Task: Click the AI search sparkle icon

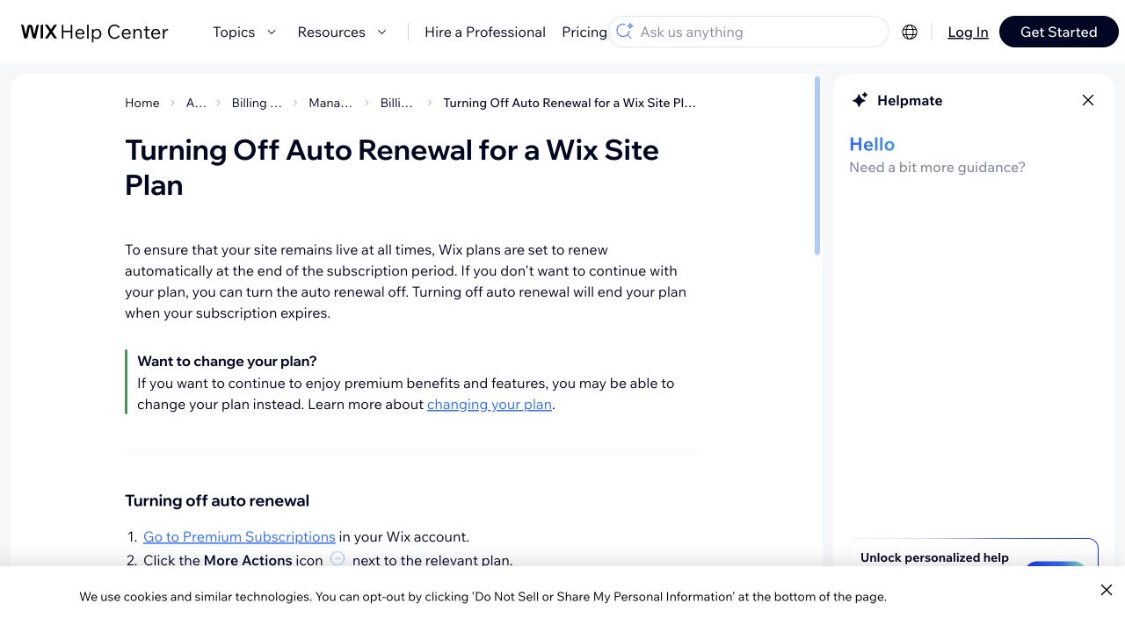Action: click(x=624, y=32)
